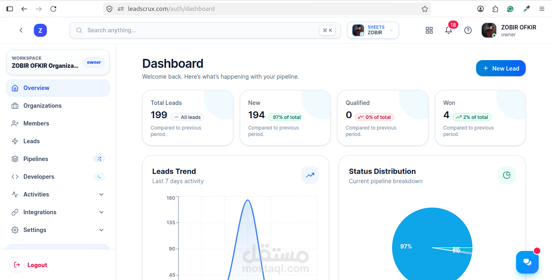The height and width of the screenshot is (280, 552).
Task: Open Developers in sidebar
Action: (58, 177)
